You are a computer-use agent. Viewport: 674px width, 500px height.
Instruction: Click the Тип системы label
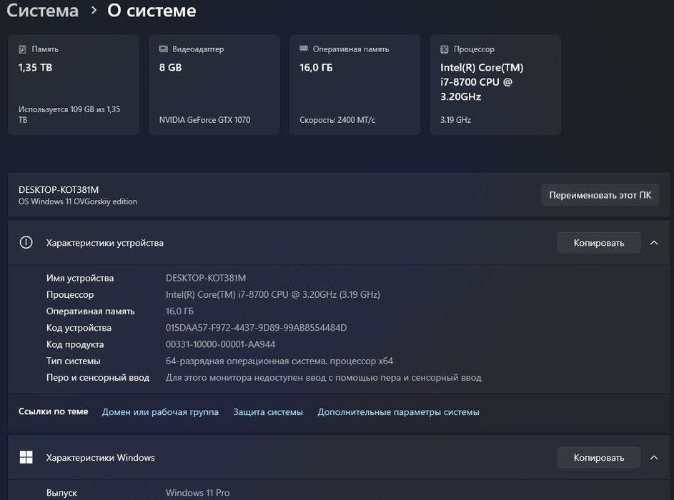coord(74,361)
